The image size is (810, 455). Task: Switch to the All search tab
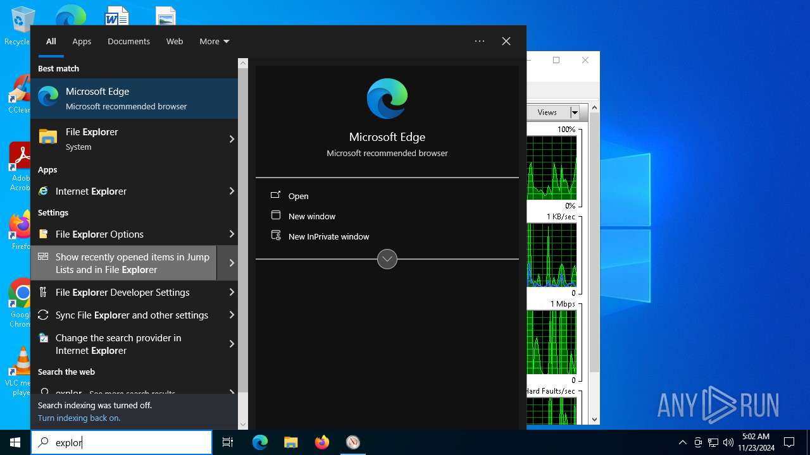pos(51,41)
